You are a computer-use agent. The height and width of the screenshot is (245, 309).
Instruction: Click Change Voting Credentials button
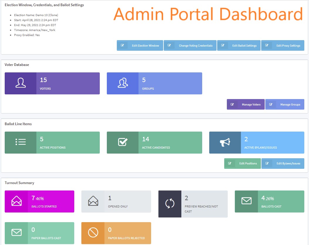tap(190, 45)
